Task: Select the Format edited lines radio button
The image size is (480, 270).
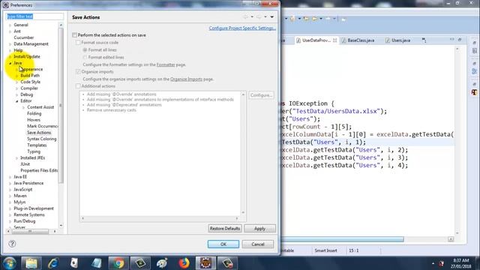Action: 85,57
